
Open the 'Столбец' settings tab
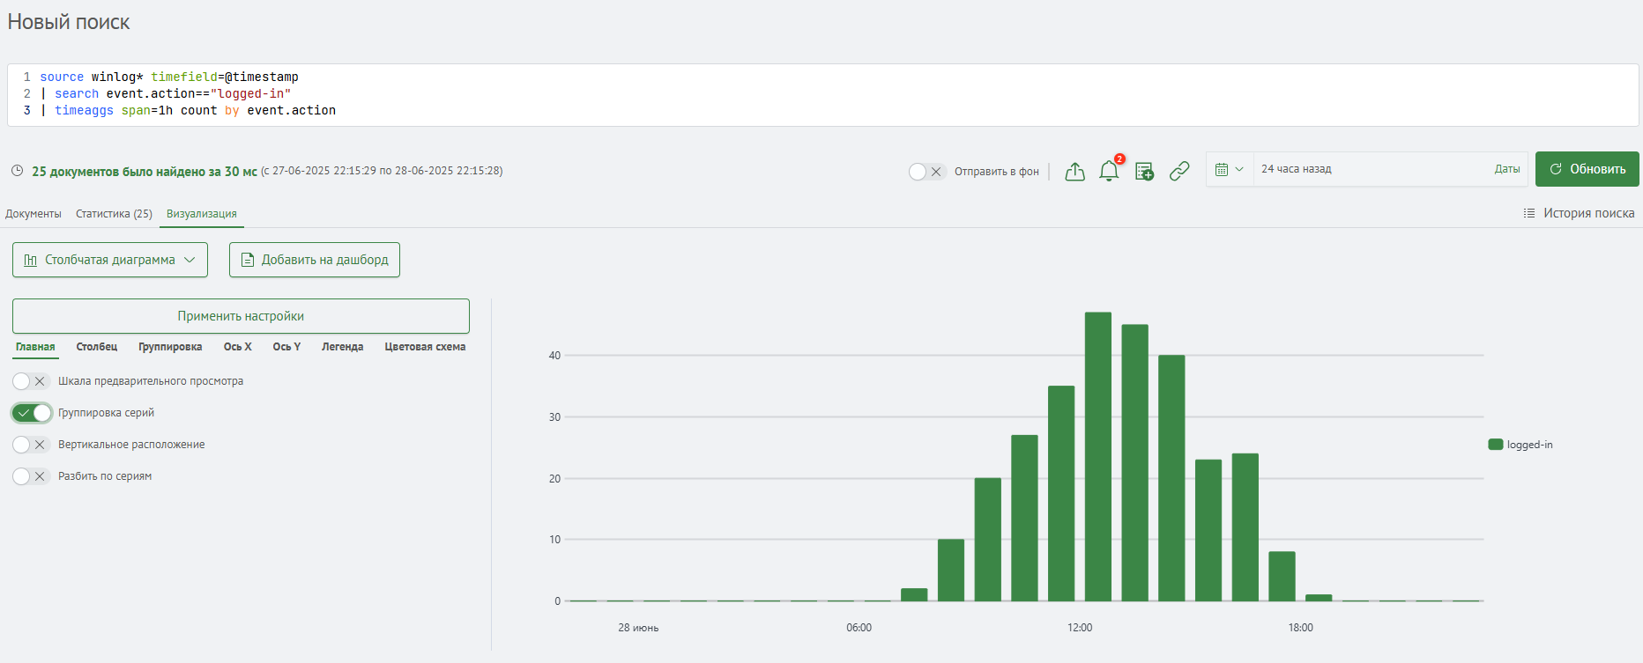tap(97, 347)
